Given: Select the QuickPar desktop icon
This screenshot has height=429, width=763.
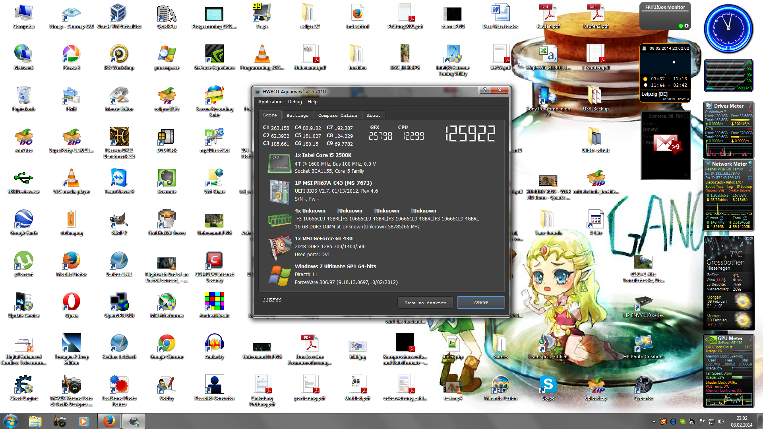Looking at the screenshot, I should 167,17.
